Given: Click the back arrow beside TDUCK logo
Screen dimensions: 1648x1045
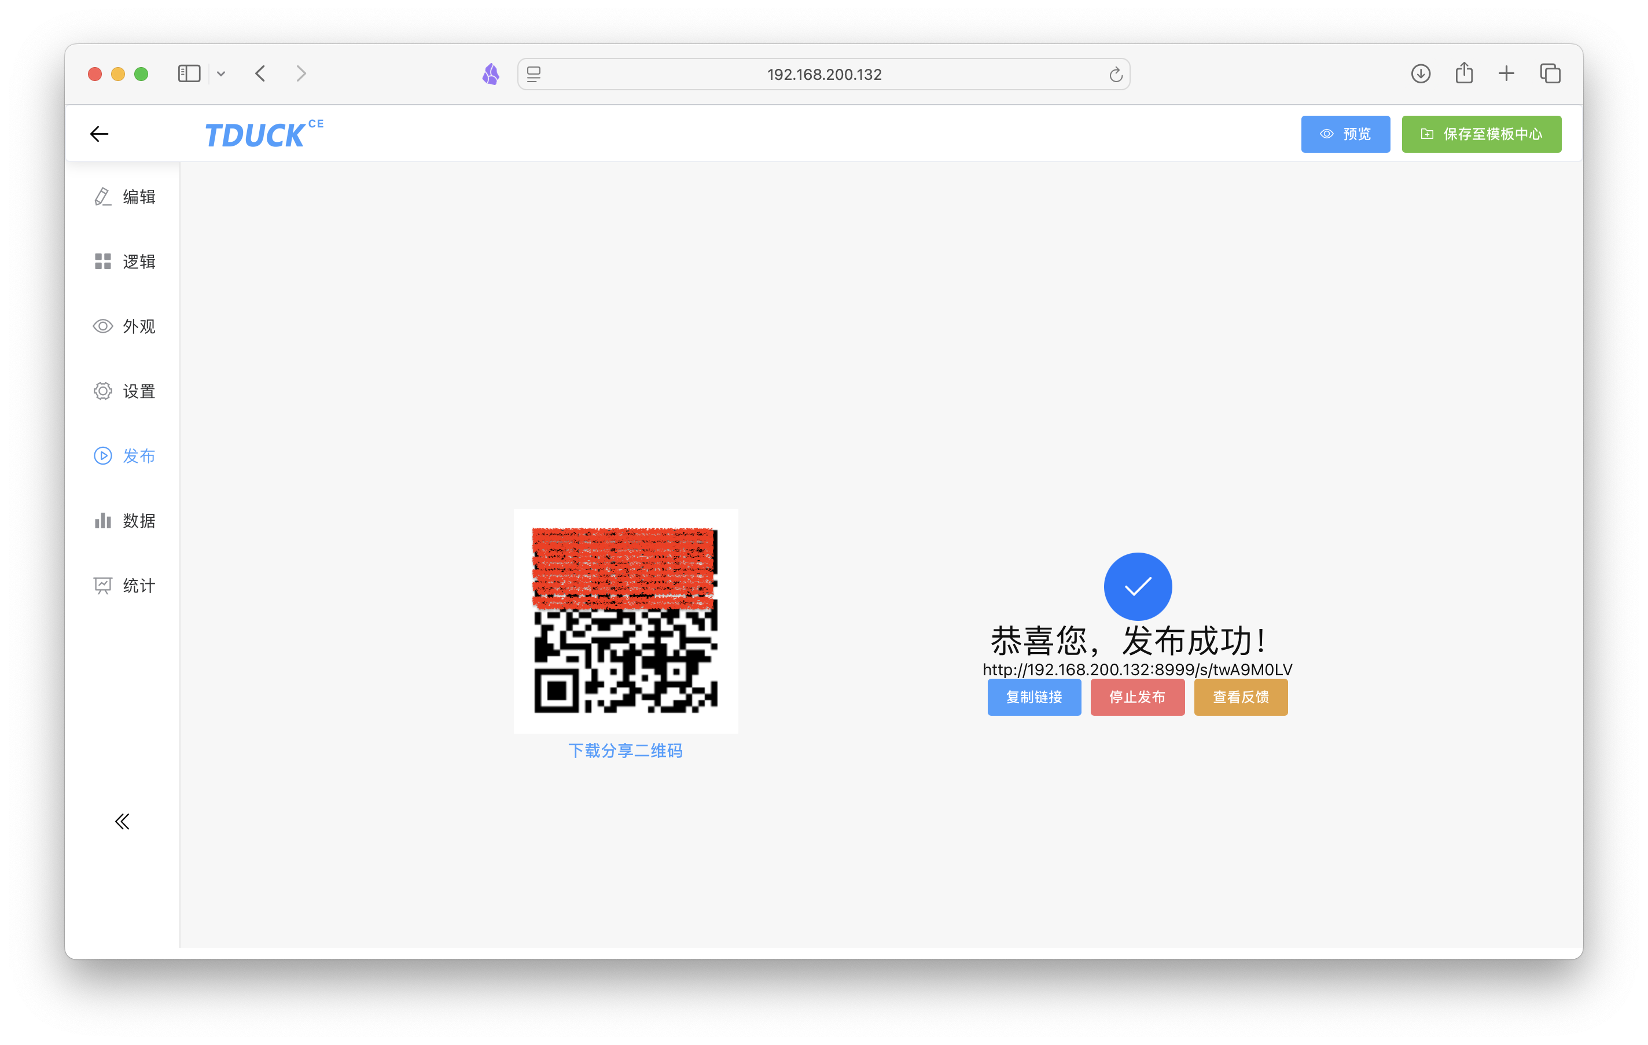Looking at the screenshot, I should [x=99, y=134].
